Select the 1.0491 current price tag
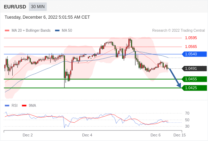This screenshot has height=141, width=208. click(x=194, y=69)
